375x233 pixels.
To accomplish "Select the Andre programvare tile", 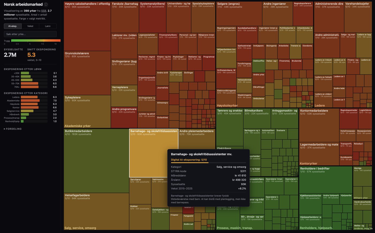I will click(x=124, y=117).
